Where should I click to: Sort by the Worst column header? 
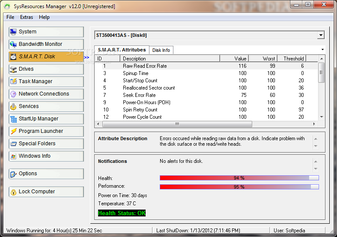[263, 58]
